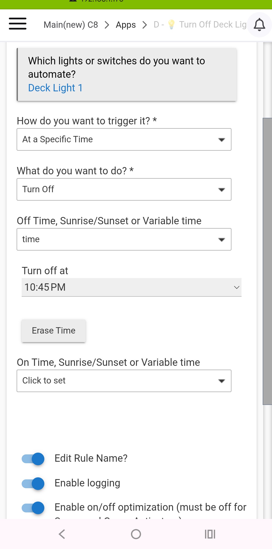Image resolution: width=272 pixels, height=549 pixels.
Task: Open the hamburger navigation menu
Action: [x=18, y=24]
